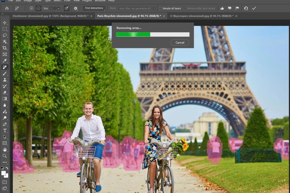Open the gear settings in options bar
The width and height of the screenshot is (290, 193).
click(x=76, y=8)
